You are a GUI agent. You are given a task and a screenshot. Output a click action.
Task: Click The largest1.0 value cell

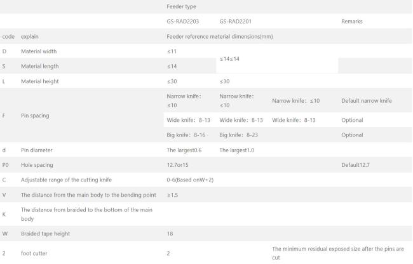pos(237,150)
